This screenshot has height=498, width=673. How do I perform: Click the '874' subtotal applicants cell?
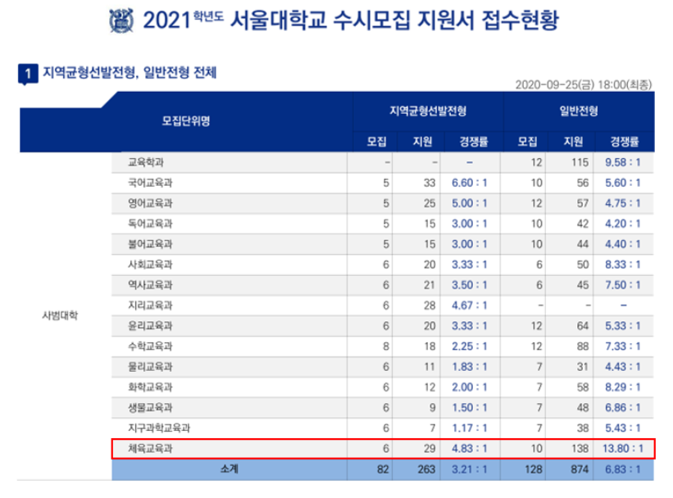point(580,469)
